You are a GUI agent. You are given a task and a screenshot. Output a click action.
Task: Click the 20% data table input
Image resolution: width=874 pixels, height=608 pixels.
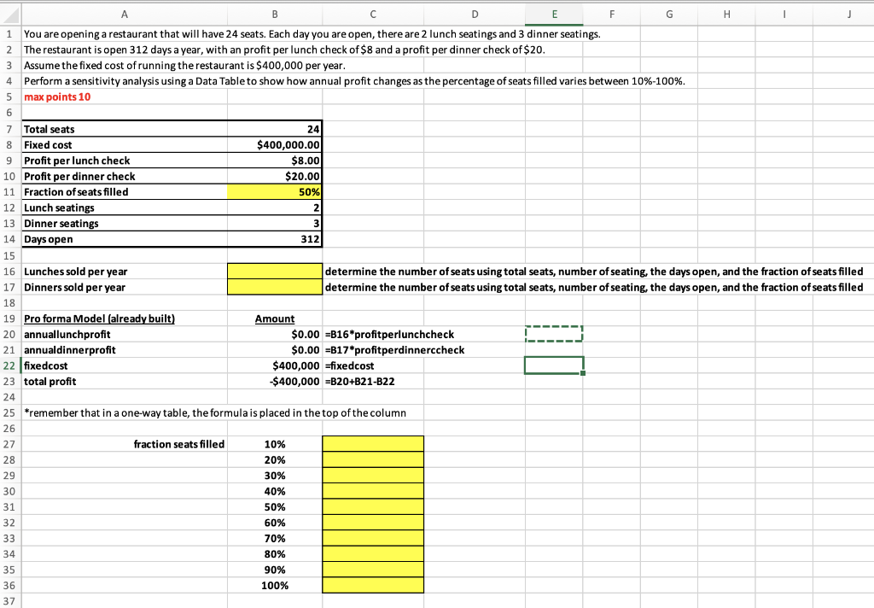pyautogui.click(x=275, y=459)
